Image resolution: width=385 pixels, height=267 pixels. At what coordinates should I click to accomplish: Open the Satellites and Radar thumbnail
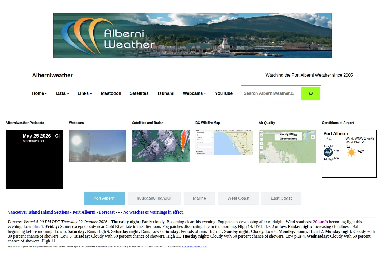coord(161,146)
